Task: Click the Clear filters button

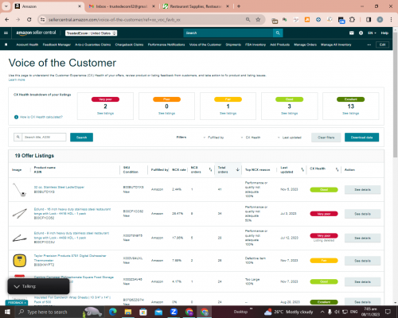Action: pyautogui.click(x=326, y=138)
